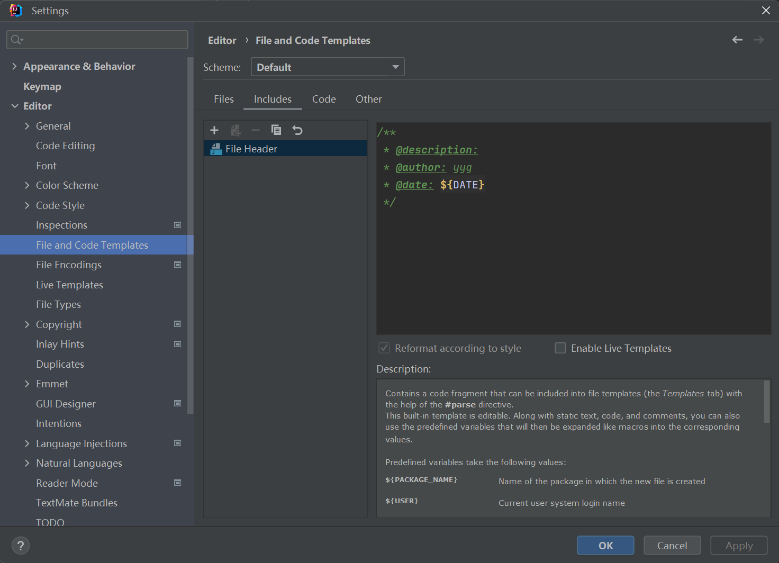The height and width of the screenshot is (563, 779).
Task: Open Keymap settings
Action: pyautogui.click(x=42, y=86)
